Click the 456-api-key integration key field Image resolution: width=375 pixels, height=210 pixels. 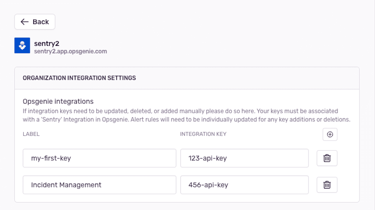[x=244, y=185]
